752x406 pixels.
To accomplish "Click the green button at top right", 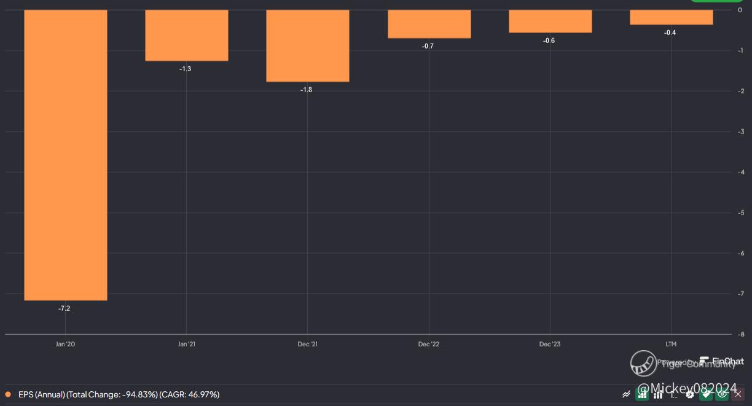I will click(x=716, y=1).
